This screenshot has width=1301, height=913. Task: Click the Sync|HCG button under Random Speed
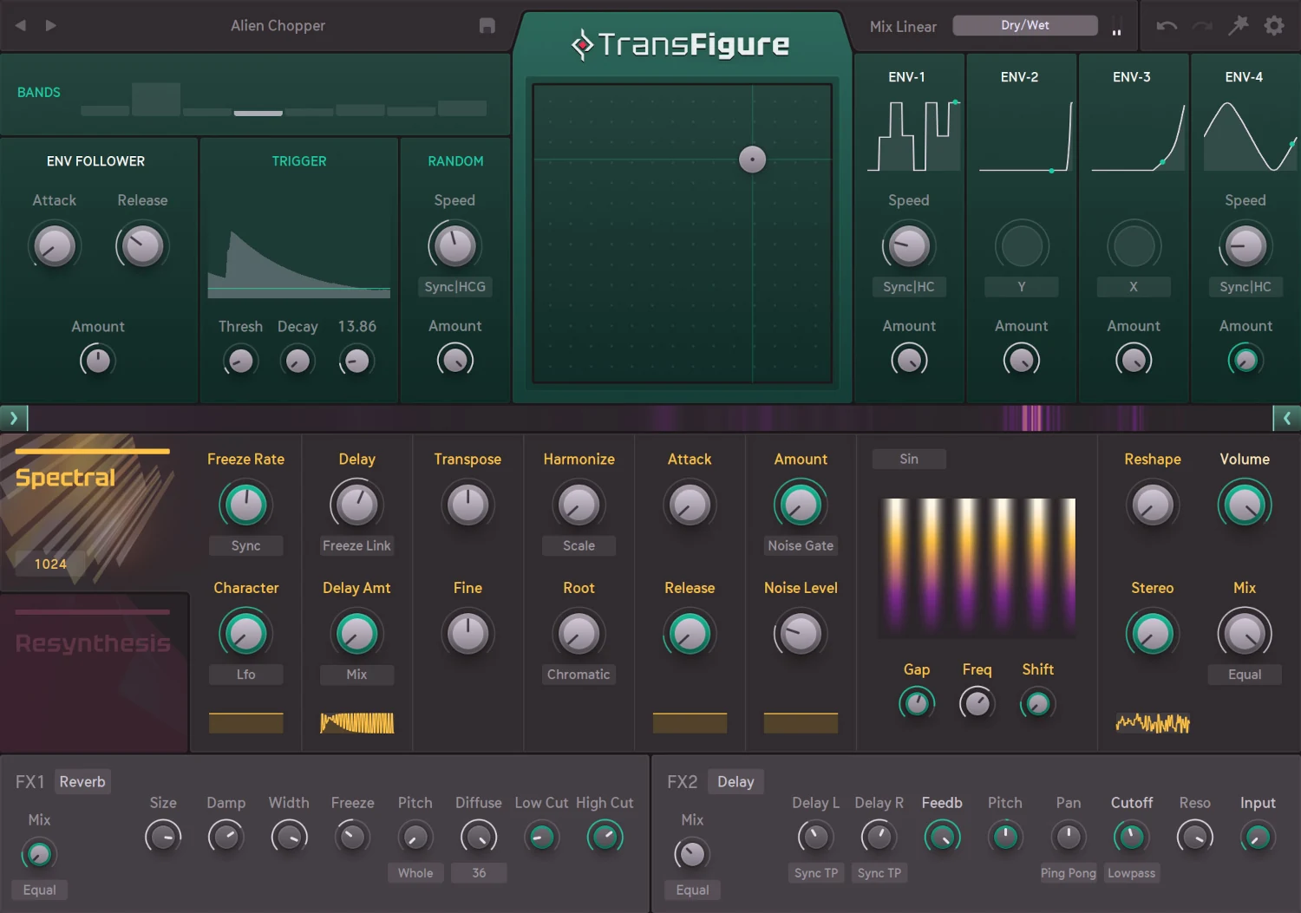coord(454,286)
